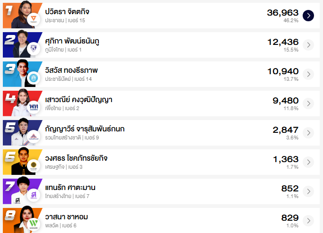Expand details for ปวิตรา จิตตกิจ with dark chevron
The height and width of the screenshot is (233, 323).
(308, 16)
